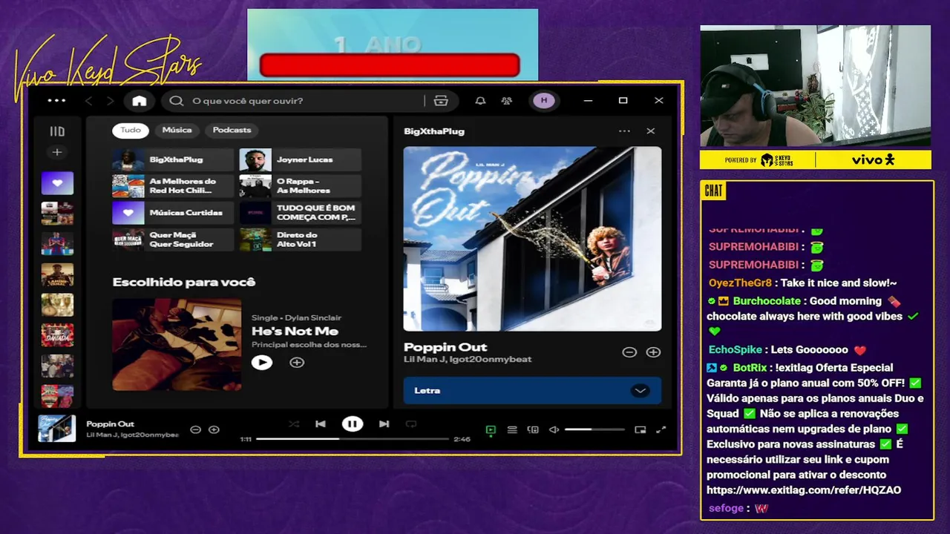
Task: Create a playlist with plus icon
Action: [57, 152]
